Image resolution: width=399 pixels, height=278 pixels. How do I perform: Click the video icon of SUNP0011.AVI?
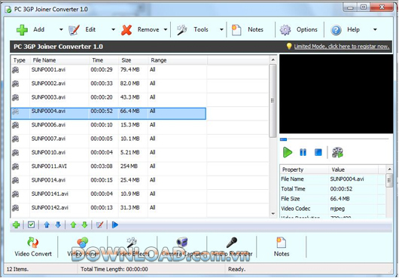[x=16, y=166]
